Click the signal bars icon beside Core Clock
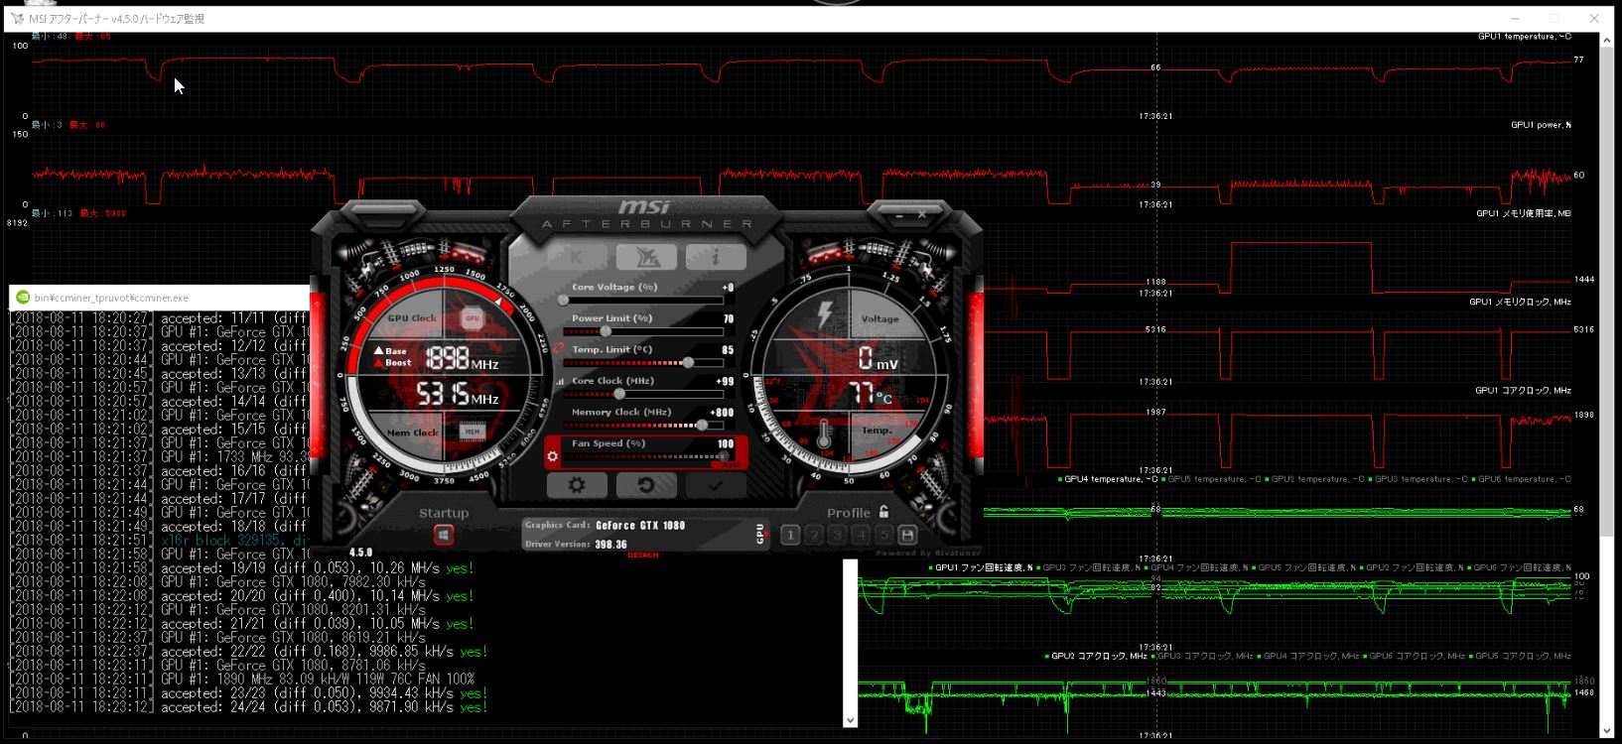This screenshot has width=1622, height=744. 559,381
